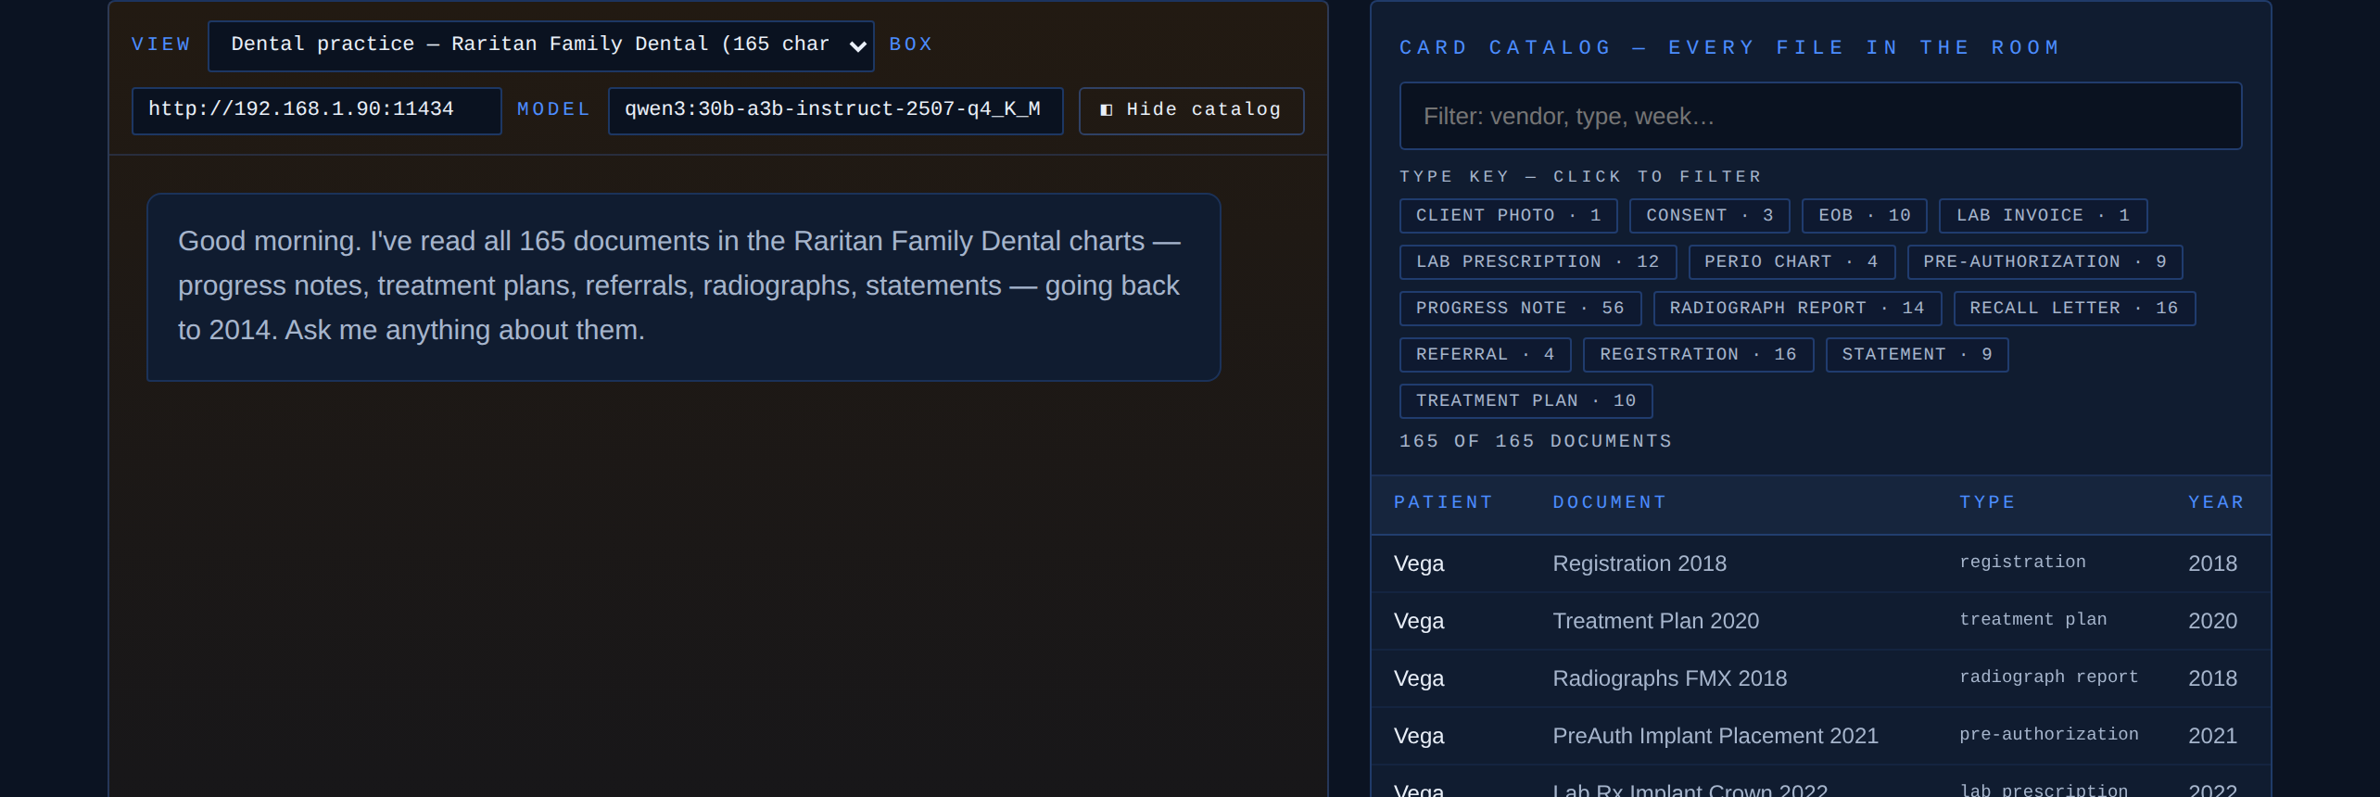Viewport: 2380px width, 797px height.
Task: Click the model name field
Action: 835,111
